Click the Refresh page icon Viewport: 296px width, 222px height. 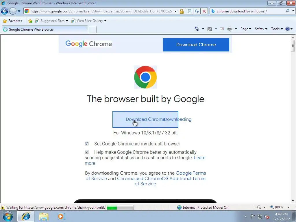(197, 11)
